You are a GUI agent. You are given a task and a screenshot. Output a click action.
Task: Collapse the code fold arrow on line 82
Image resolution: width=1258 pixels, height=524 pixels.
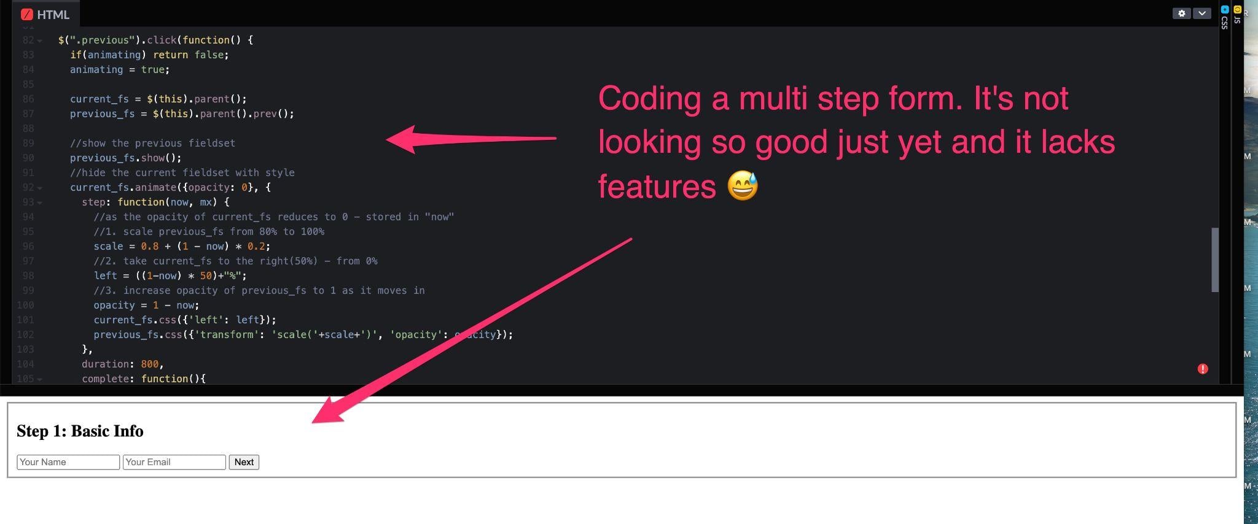40,41
